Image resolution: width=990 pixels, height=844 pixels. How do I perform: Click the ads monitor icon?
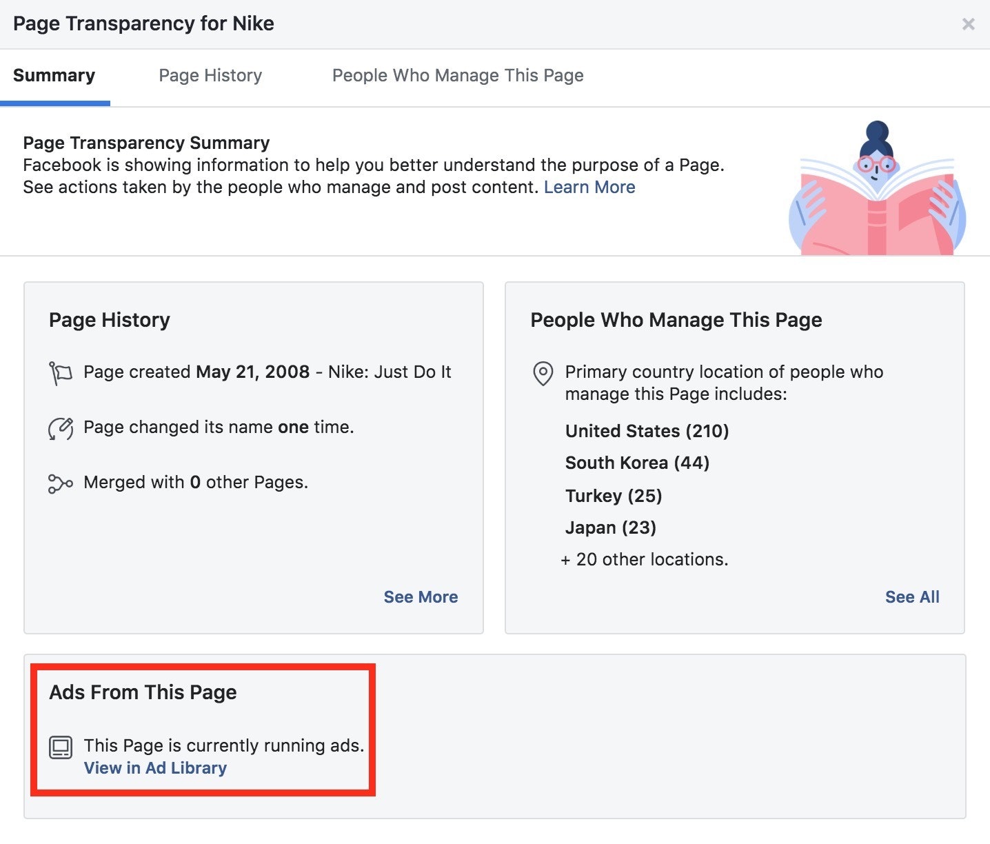coord(61,747)
